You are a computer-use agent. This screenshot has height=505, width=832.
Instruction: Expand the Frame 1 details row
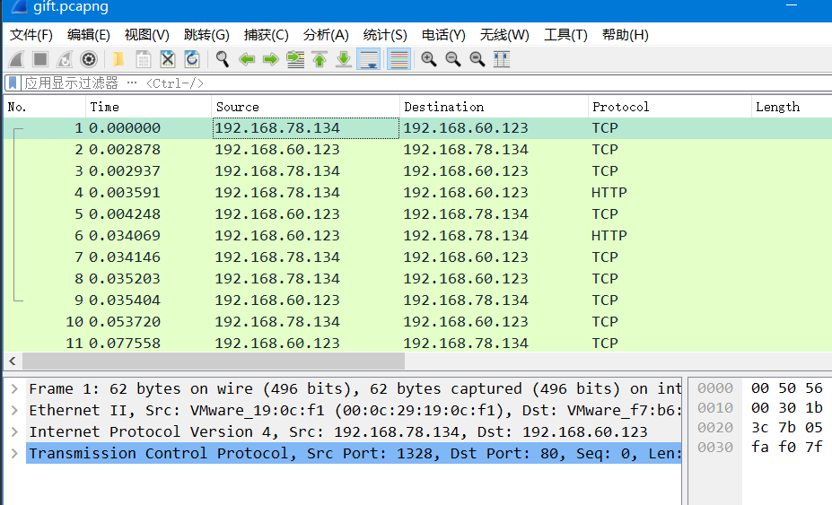click(15, 388)
